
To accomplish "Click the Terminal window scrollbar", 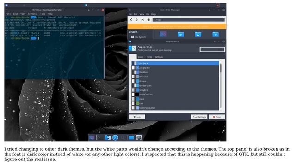I will pyautogui.click(x=105, y=47).
